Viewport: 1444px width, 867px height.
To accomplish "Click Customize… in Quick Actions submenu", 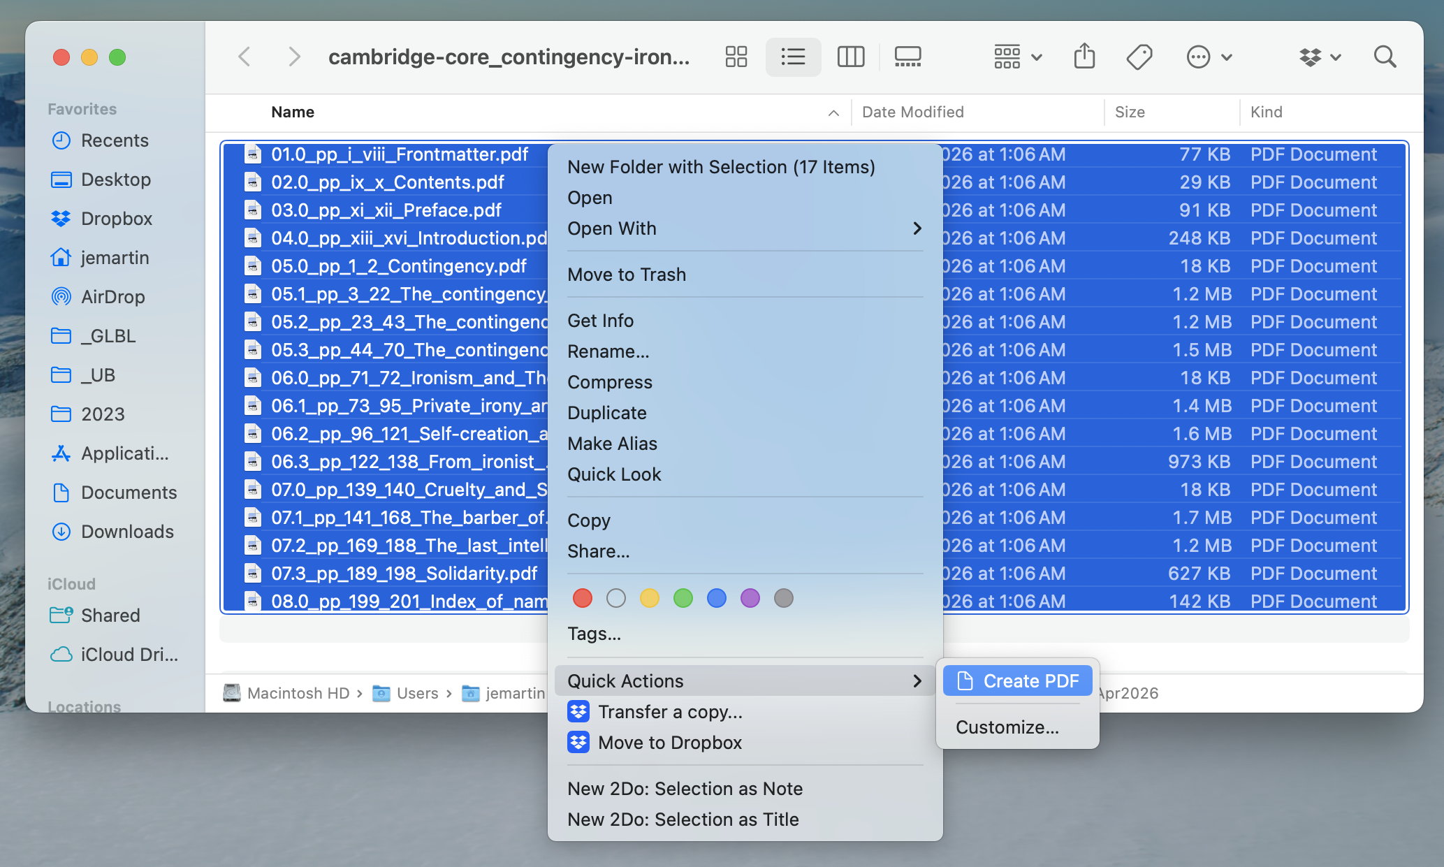I will [1007, 727].
